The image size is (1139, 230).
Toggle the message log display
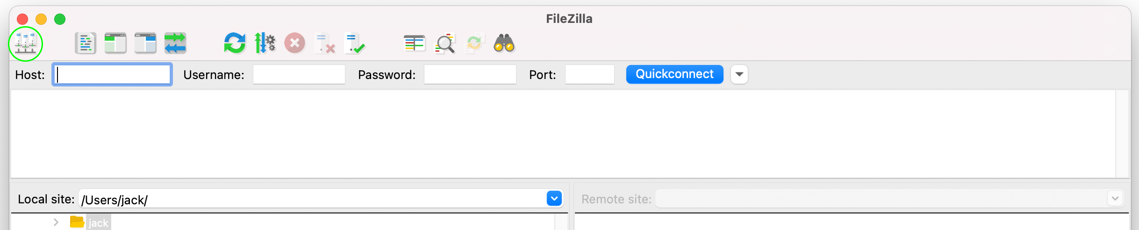pos(86,44)
